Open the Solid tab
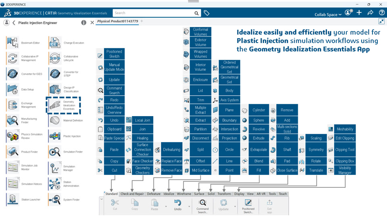Viewport: 387px width, 217px height. tap(211, 194)
